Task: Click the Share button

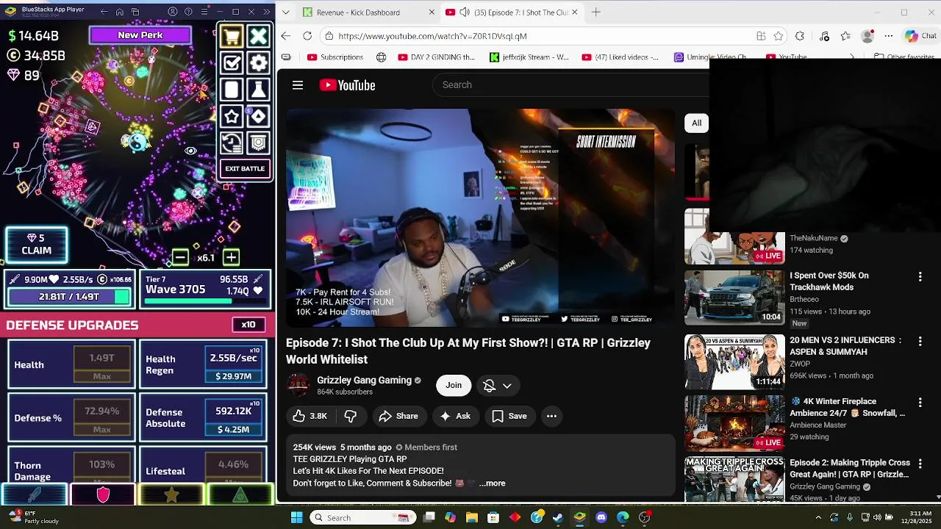Action: pyautogui.click(x=398, y=416)
